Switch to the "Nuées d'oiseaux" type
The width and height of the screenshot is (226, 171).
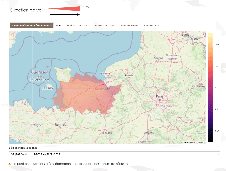tap(77, 26)
